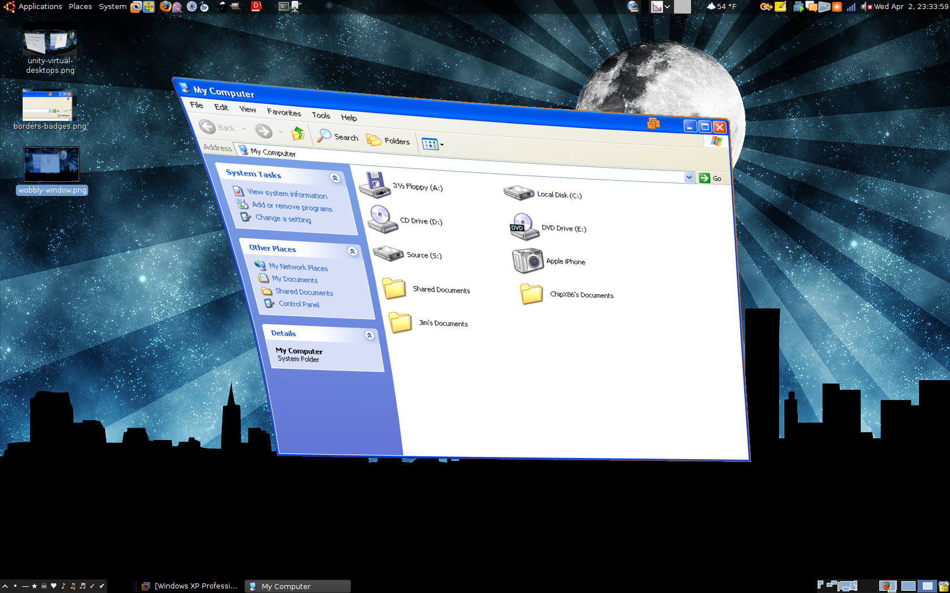This screenshot has height=593, width=950.
Task: Click the My Computer taskbar button
Action: click(x=298, y=586)
